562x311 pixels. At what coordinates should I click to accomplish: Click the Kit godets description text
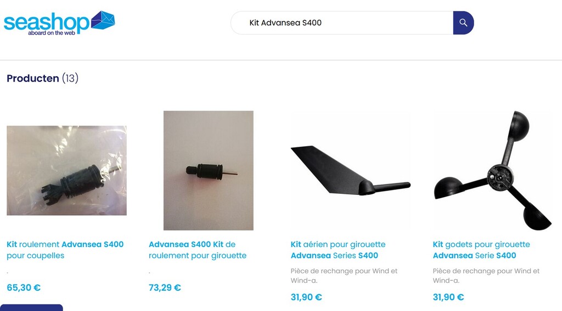click(486, 275)
